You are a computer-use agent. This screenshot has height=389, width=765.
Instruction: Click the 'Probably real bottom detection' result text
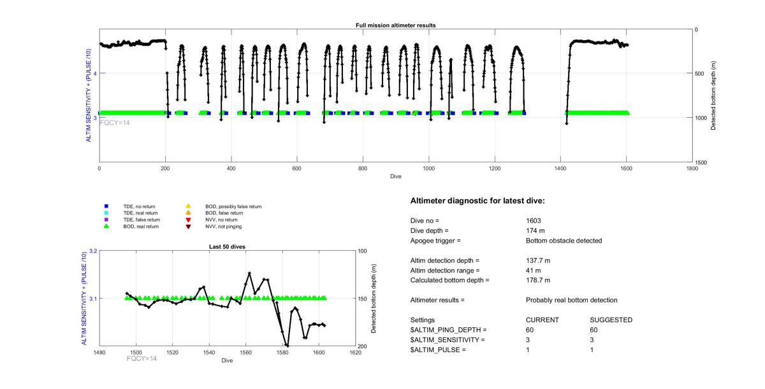click(572, 300)
